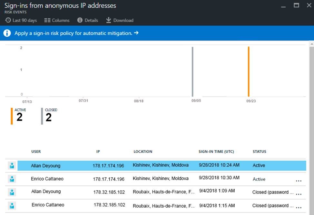The height and width of the screenshot is (215, 314).
Task: Click user icon for Enrico Cattaneo's 9/4/2018 row
Action: [x=12, y=206]
